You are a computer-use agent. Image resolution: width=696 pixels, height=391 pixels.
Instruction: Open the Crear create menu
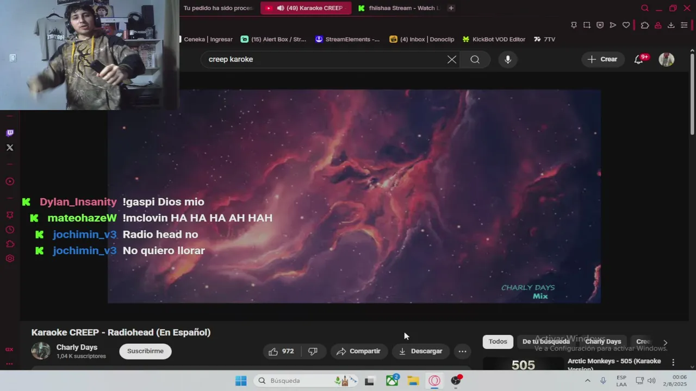click(x=602, y=59)
